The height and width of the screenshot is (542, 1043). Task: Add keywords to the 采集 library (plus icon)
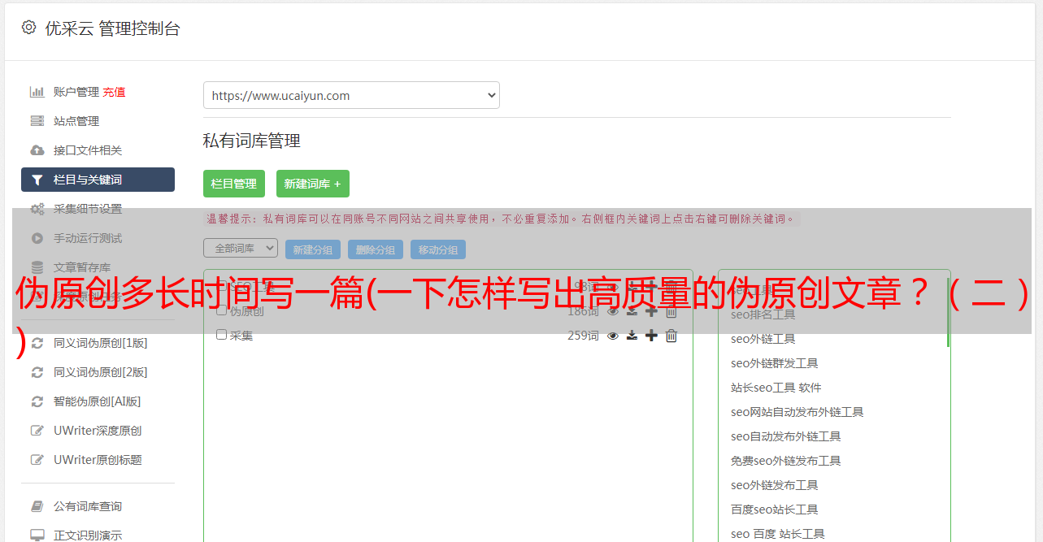pos(651,336)
